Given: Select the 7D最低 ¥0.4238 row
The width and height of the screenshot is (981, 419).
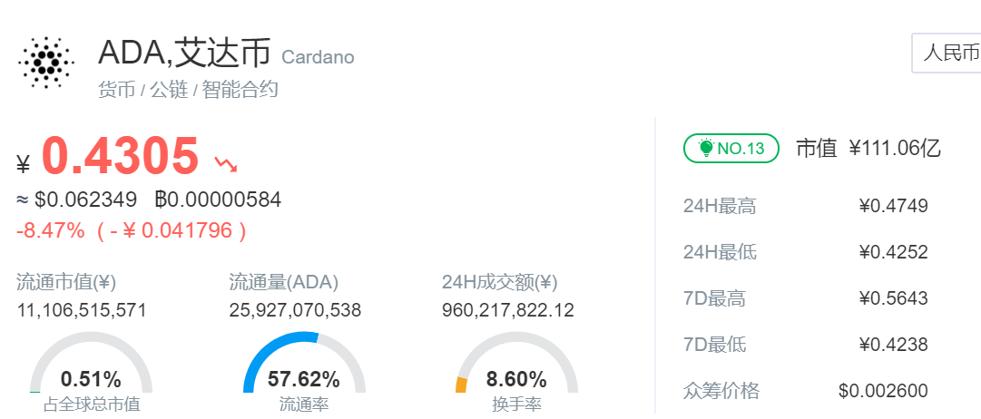Looking at the screenshot, I should [806, 345].
